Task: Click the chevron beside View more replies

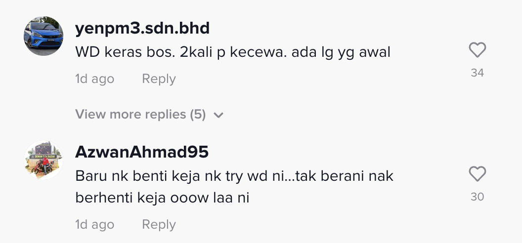Action: pyautogui.click(x=218, y=116)
